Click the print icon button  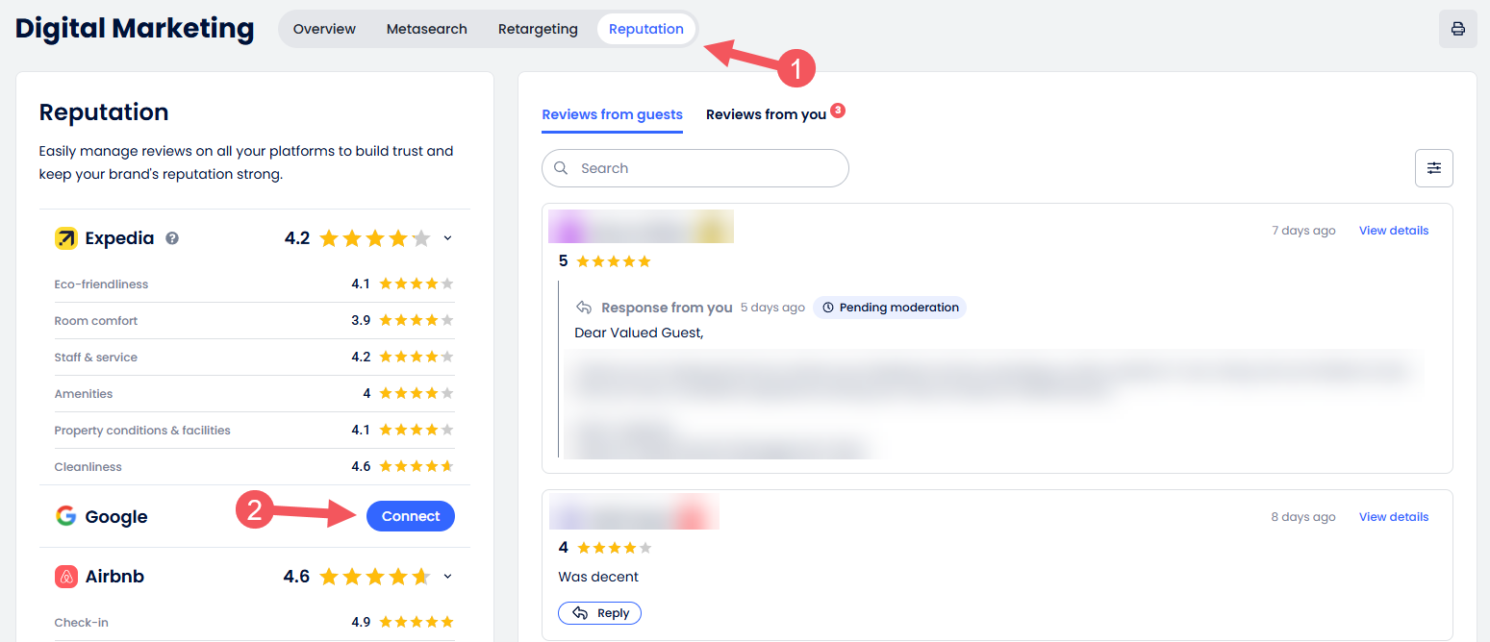1457,29
